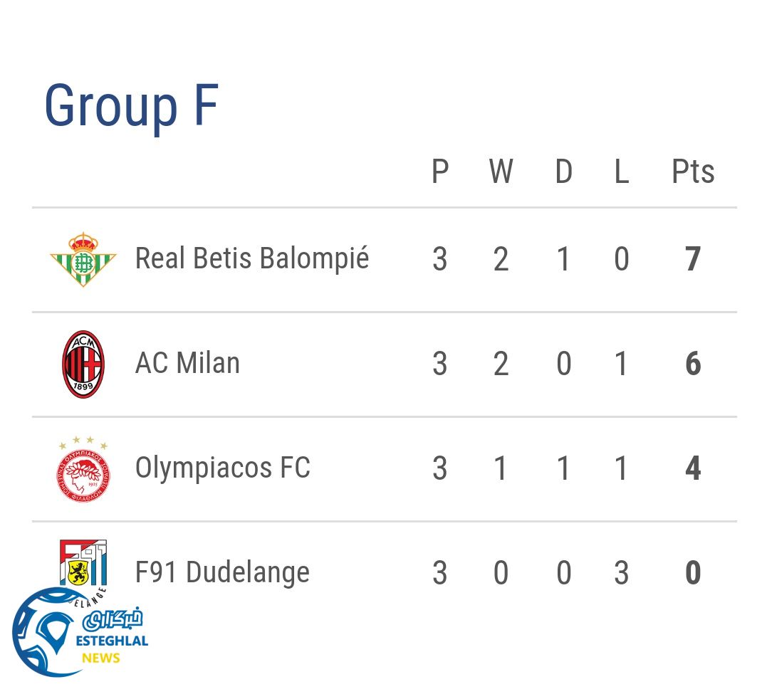This screenshot has width=772, height=699.
Task: Click the L column header
Action: click(621, 172)
